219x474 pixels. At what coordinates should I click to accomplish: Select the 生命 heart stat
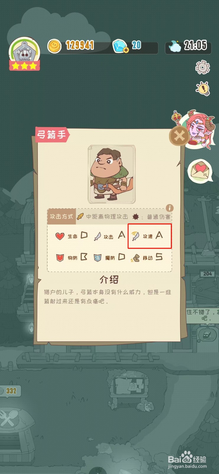point(72,236)
